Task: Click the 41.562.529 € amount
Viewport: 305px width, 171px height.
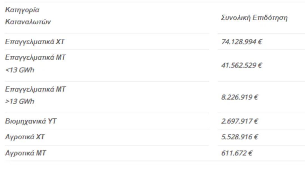Action: 241,65
